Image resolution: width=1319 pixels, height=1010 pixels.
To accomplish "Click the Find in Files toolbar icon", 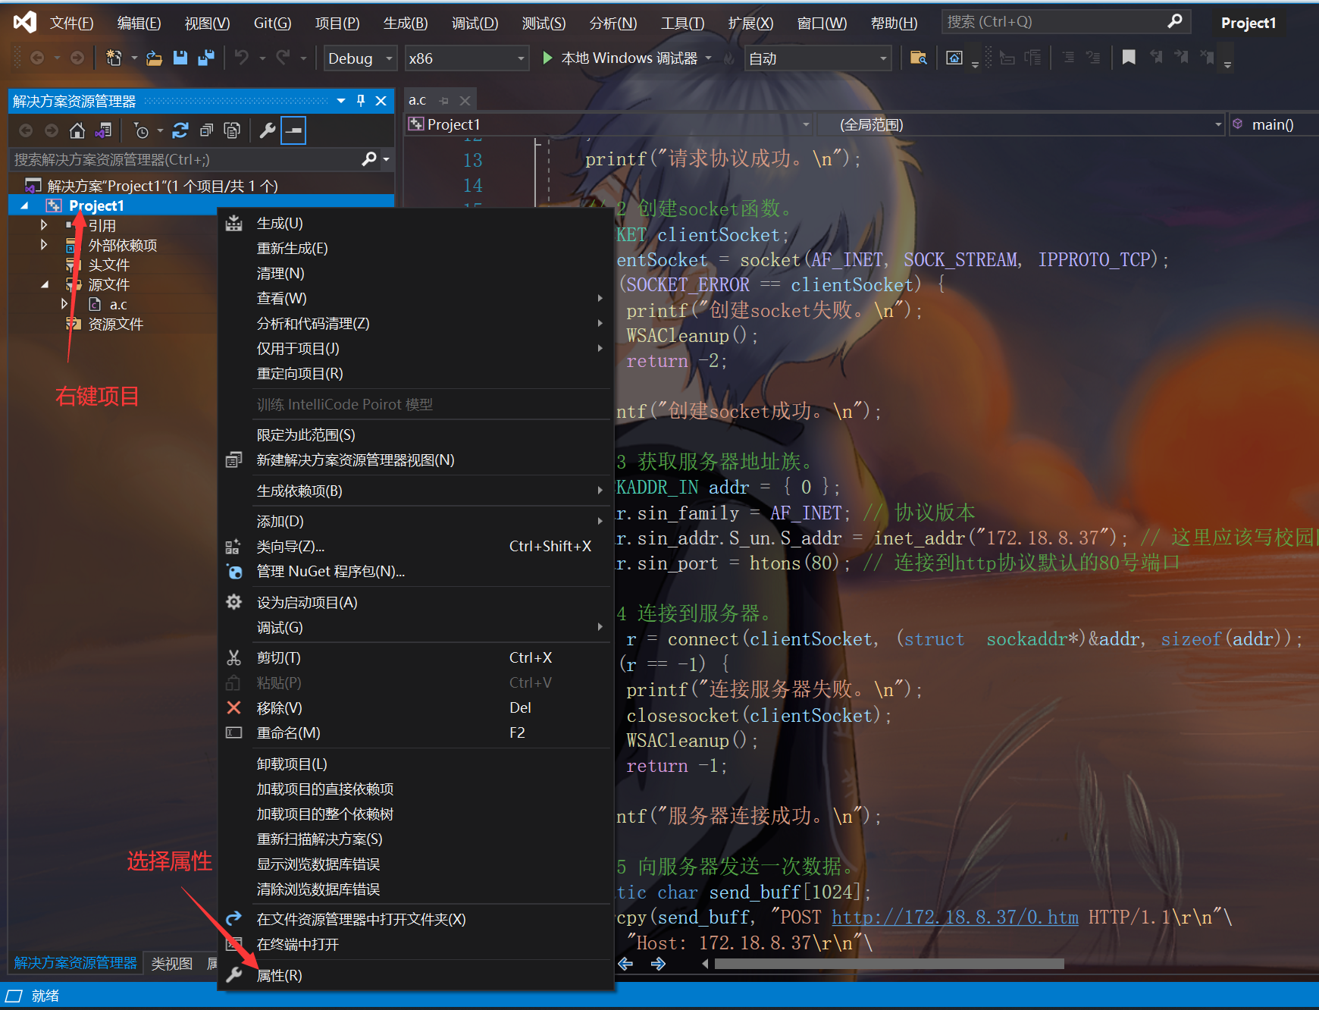I will (918, 58).
